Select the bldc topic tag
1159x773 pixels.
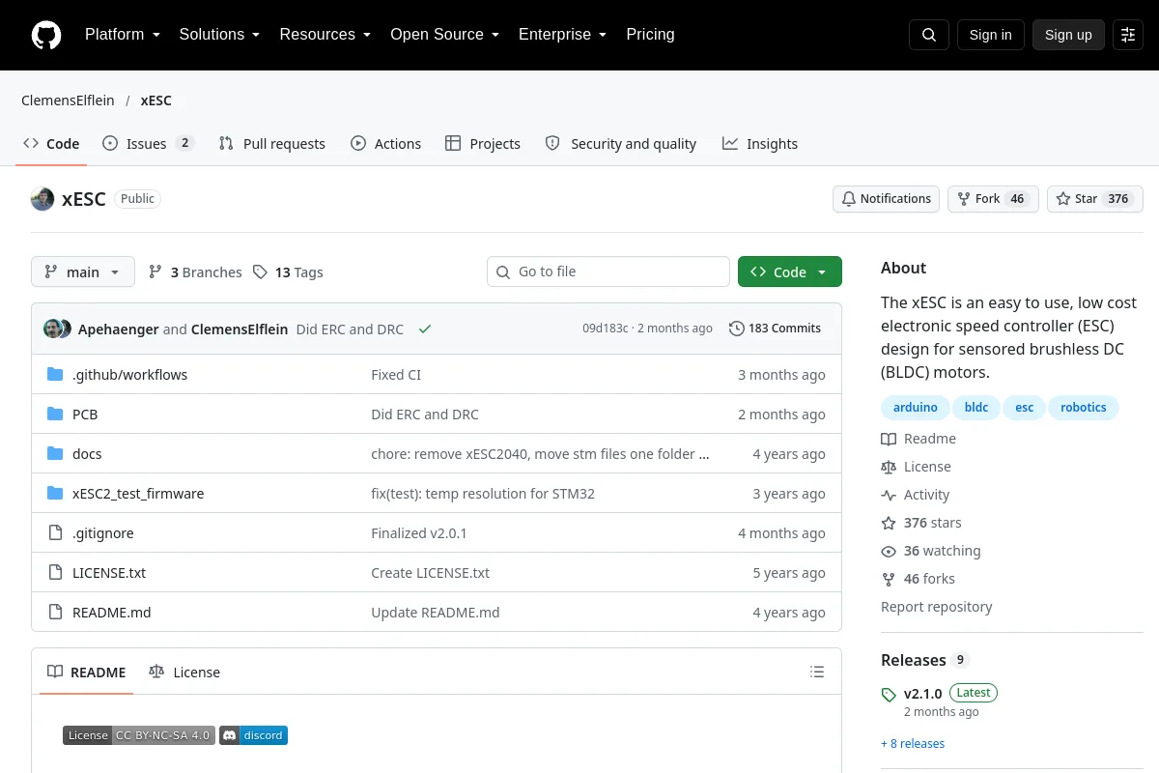(x=976, y=408)
